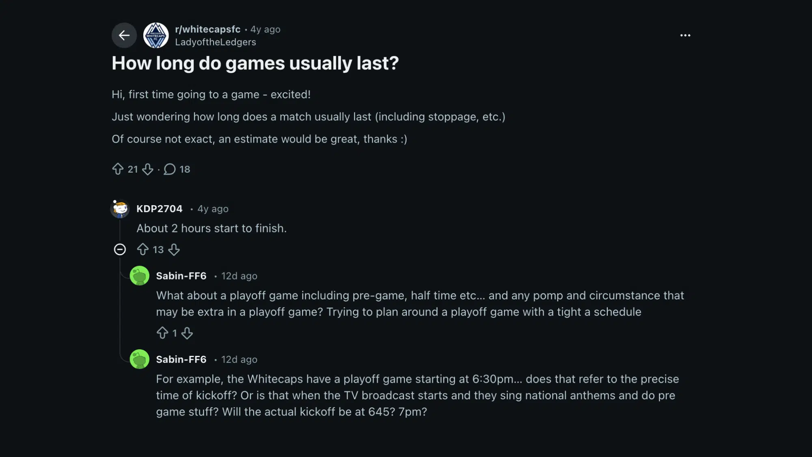Upvote KDP2704's 2 hours comment
812x457 pixels.
[x=143, y=249]
